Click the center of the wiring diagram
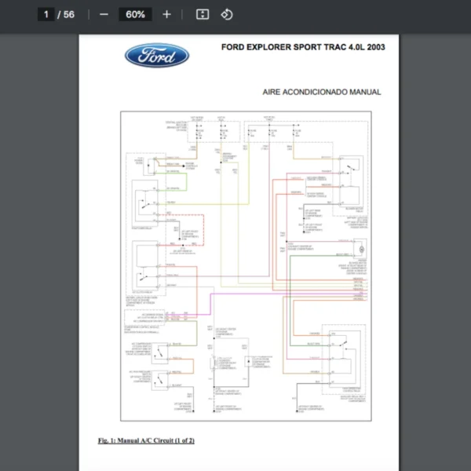The width and height of the screenshot is (471, 471). click(x=245, y=265)
